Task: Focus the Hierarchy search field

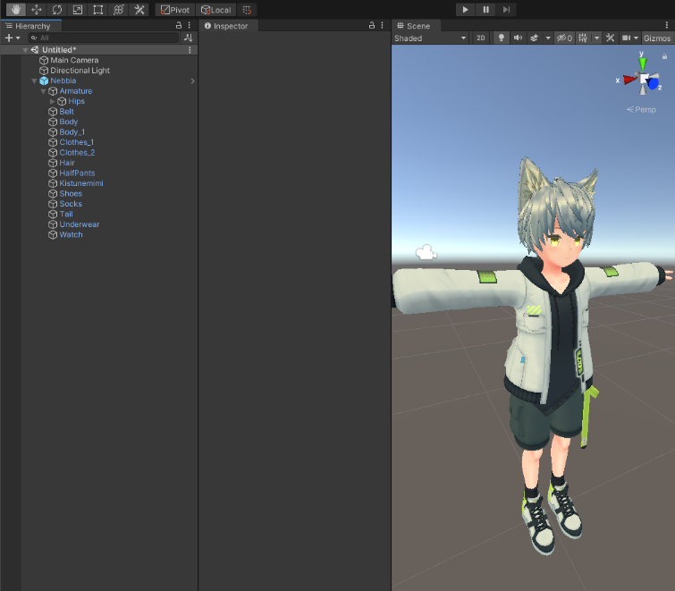Action: tap(104, 38)
